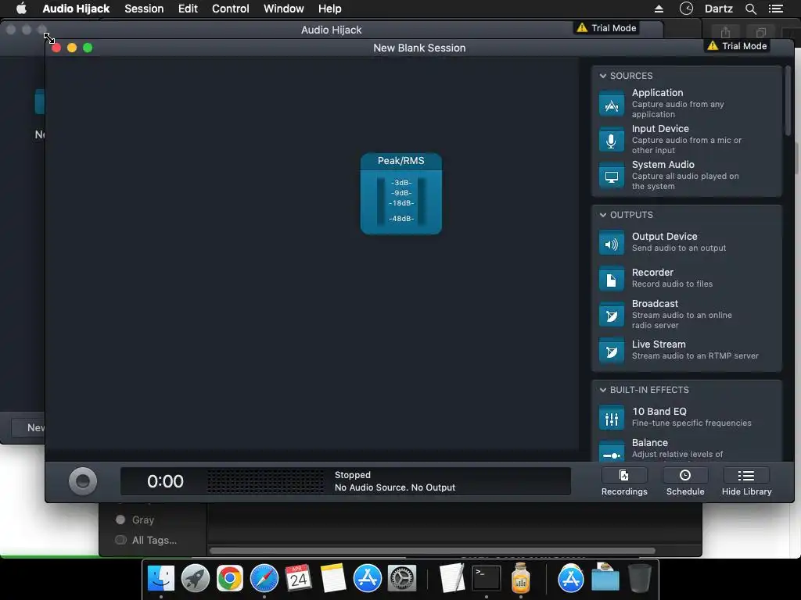Click the library panel scrollbar
801x600 pixels.
tap(788, 101)
